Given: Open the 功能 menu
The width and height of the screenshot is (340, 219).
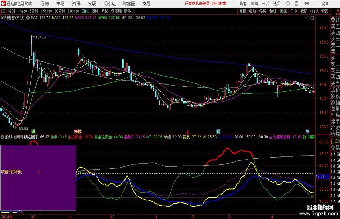Looking at the screenshot, I should click(243, 4).
